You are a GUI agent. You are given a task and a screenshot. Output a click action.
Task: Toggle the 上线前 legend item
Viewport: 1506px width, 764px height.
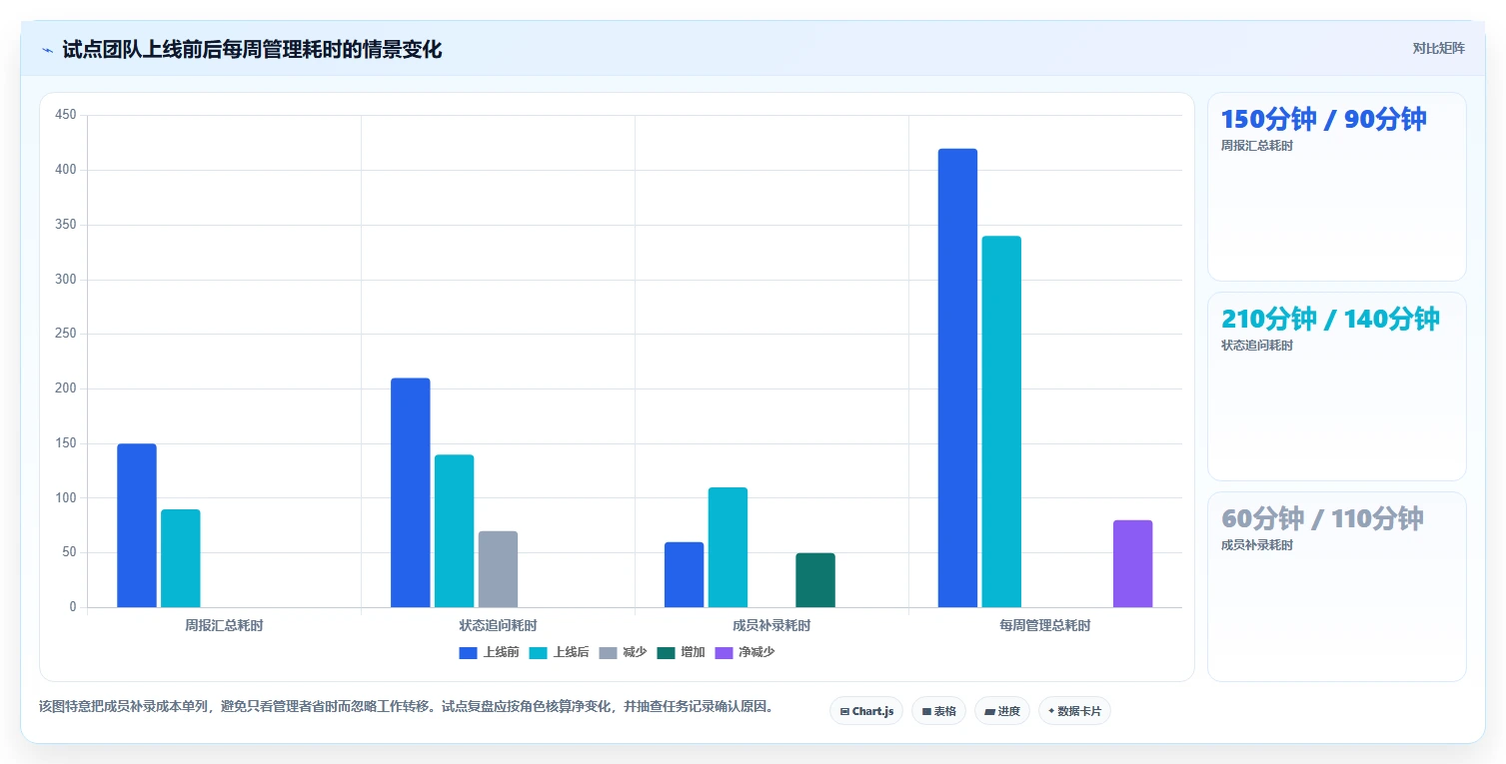click(x=489, y=652)
